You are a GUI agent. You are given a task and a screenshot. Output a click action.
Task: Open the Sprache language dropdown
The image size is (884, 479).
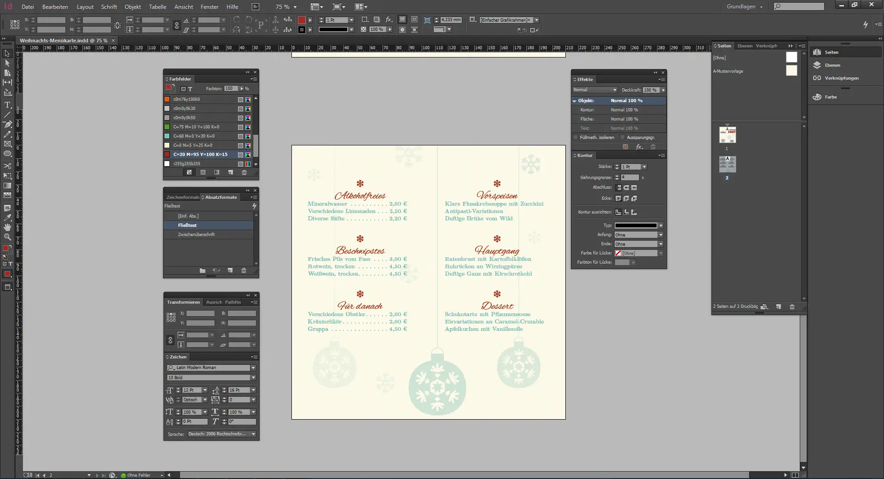[253, 434]
